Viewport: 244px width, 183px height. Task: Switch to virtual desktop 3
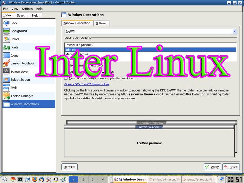click(x=93, y=180)
